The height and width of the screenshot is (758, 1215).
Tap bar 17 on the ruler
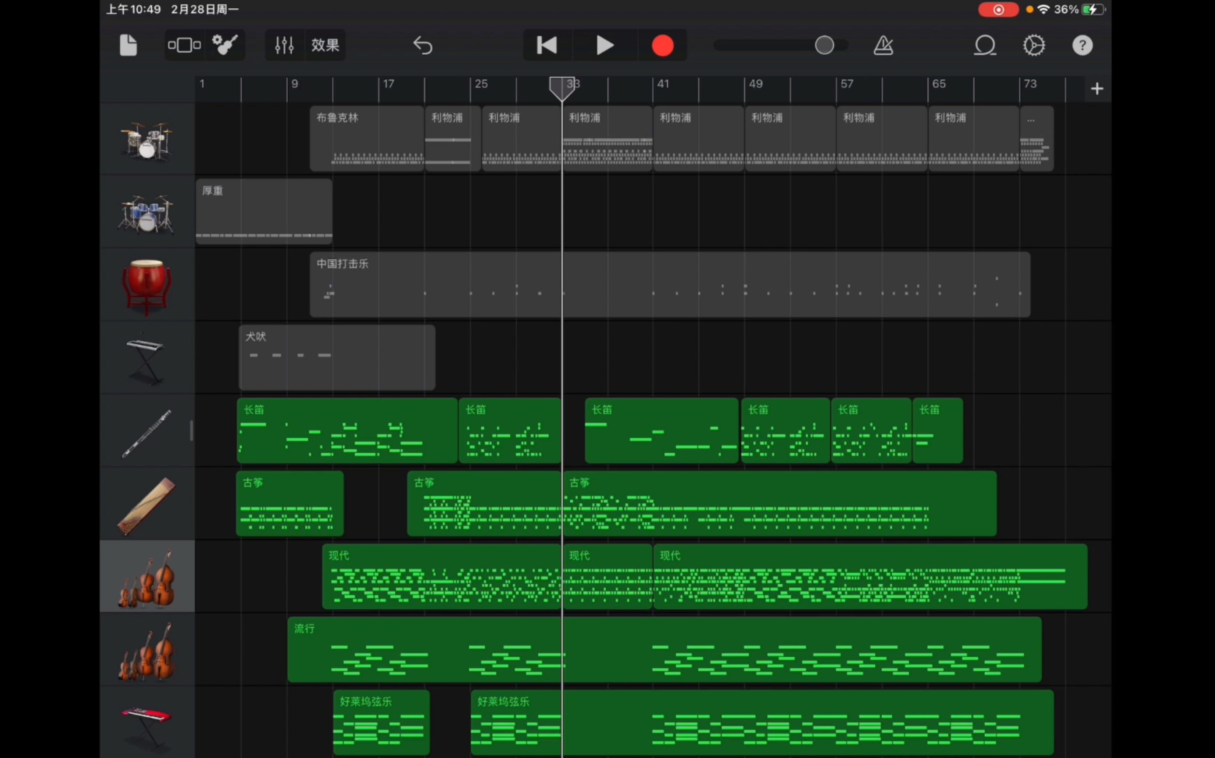click(x=389, y=84)
